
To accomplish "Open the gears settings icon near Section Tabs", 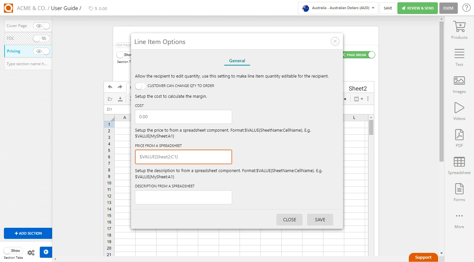I will tap(31, 252).
